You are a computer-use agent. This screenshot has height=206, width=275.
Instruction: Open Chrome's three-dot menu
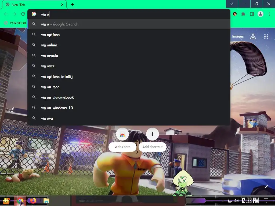tap(269, 14)
